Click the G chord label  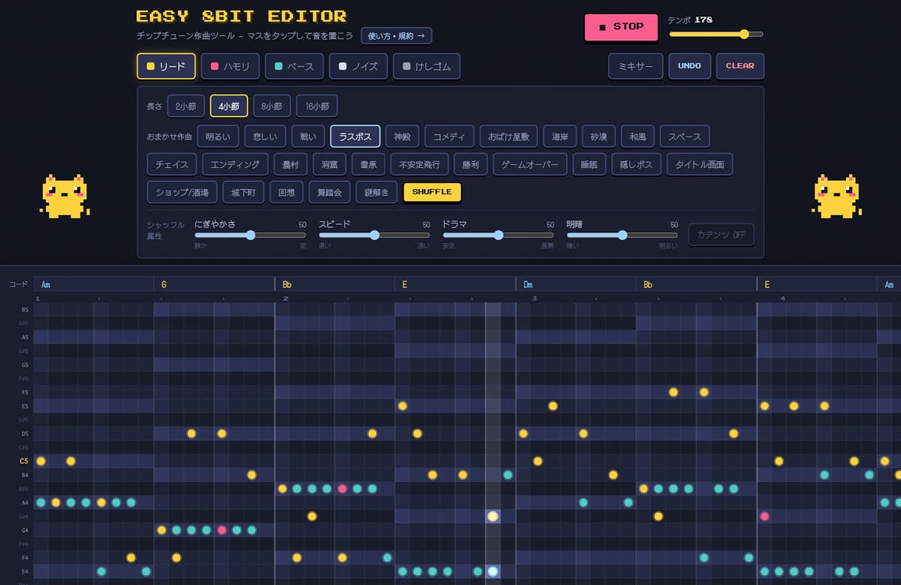click(164, 285)
